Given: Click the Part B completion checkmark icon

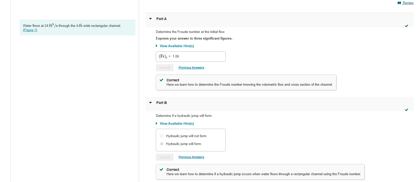Looking at the screenshot, I should tap(407, 110).
